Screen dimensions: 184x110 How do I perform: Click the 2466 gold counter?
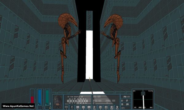(x=126, y=97)
